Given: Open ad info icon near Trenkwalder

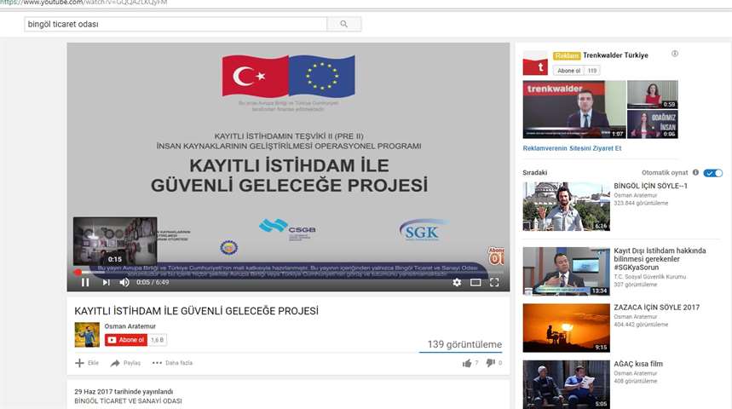Looking at the screenshot, I should tap(675, 54).
